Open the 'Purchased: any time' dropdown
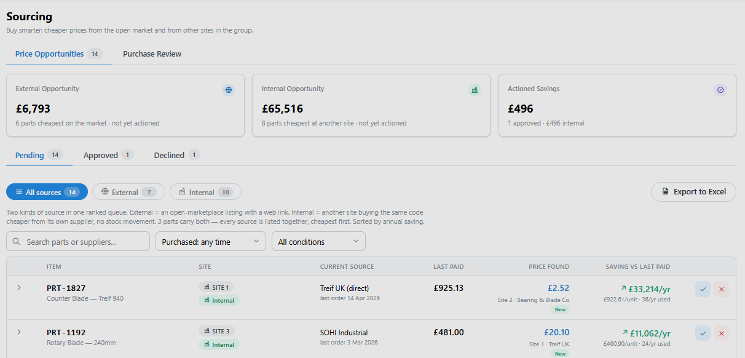745x358 pixels. 211,241
